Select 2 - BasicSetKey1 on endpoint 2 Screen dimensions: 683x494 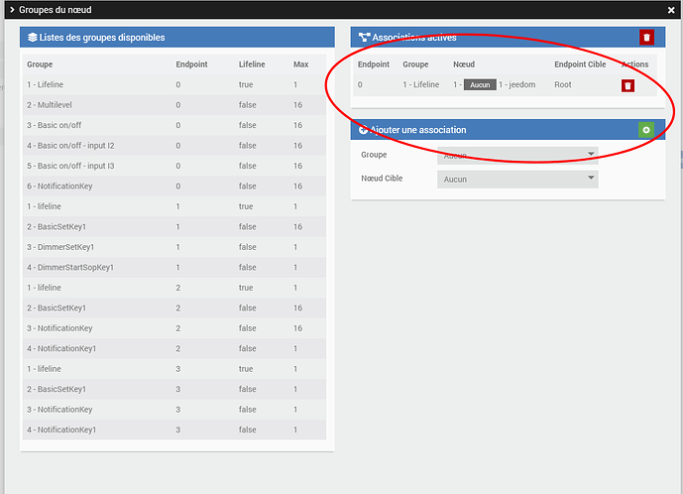(174, 308)
